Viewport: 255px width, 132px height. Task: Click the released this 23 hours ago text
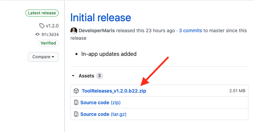[146, 31]
